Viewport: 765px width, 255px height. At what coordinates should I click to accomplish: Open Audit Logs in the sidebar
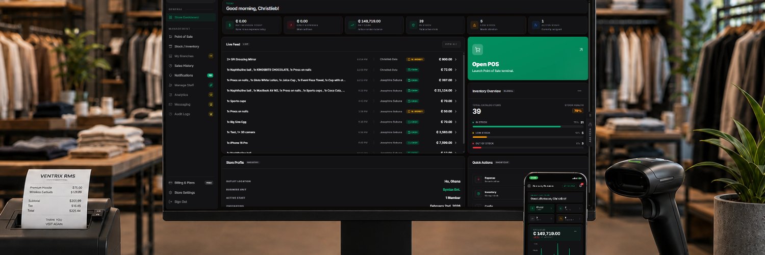click(x=191, y=114)
